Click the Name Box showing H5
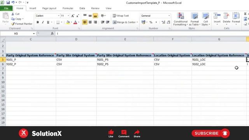The image size is (249, 140). (x=16, y=34)
